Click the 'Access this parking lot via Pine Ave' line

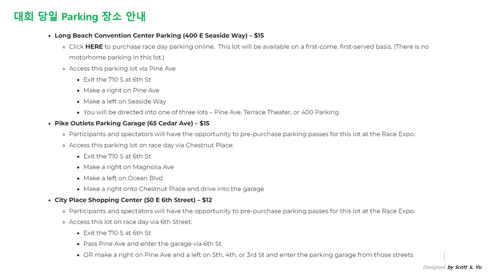122,68
